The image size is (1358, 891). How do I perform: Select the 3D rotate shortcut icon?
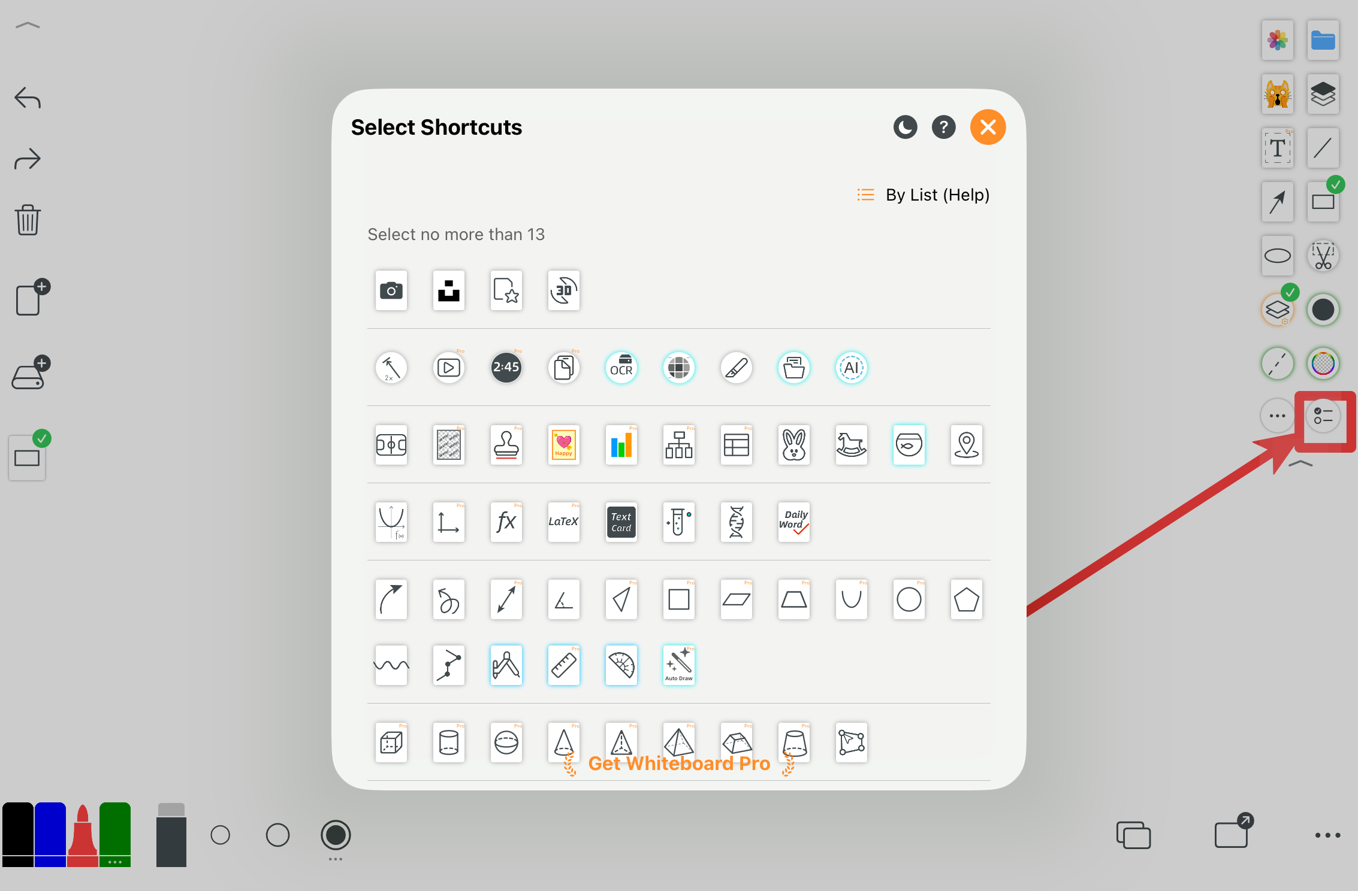point(563,290)
